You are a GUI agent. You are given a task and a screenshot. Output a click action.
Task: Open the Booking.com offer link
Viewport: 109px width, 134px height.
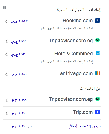point(52,25)
